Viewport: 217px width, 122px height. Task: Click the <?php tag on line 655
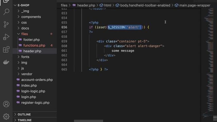94,23
